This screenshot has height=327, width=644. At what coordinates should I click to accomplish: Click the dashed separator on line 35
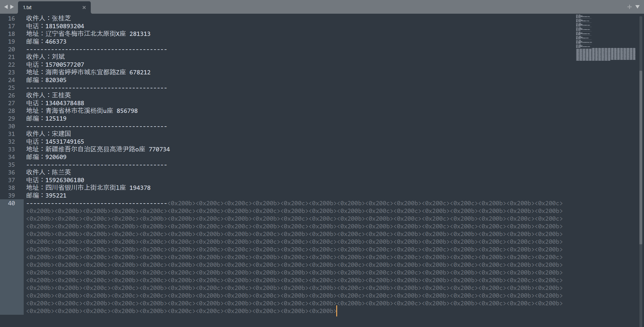[x=96, y=165]
